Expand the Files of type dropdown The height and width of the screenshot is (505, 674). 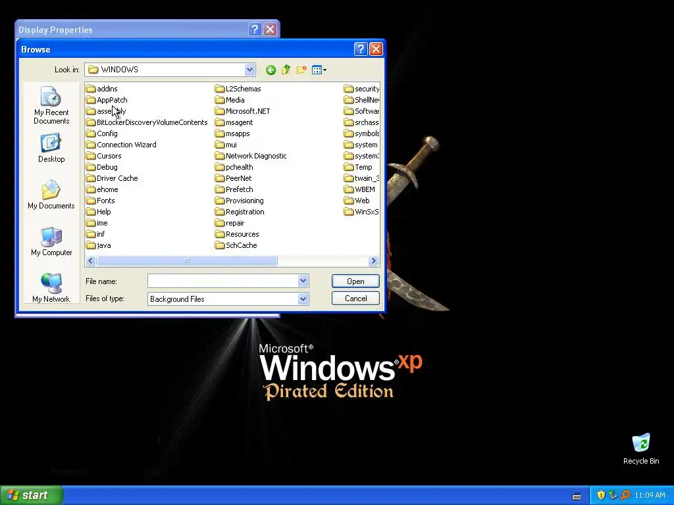tap(303, 299)
